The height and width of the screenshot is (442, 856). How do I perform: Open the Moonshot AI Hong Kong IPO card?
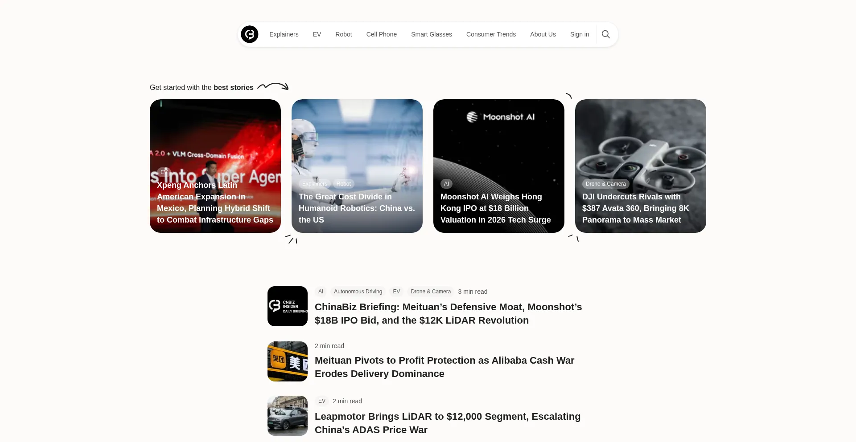[x=499, y=166]
